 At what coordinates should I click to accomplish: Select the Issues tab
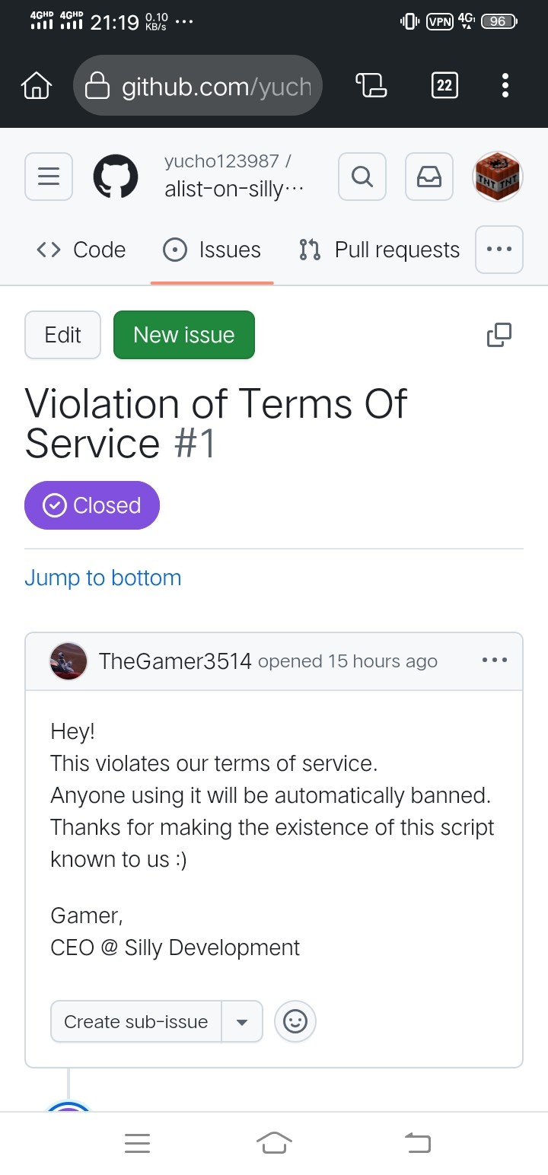click(212, 250)
